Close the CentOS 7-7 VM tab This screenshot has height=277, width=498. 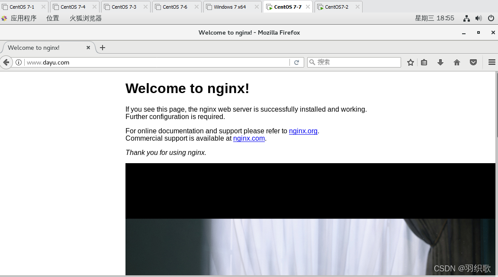pyautogui.click(x=308, y=6)
